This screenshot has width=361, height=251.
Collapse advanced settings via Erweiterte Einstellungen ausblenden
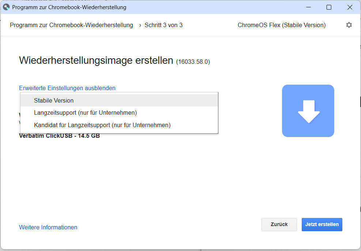pos(67,88)
